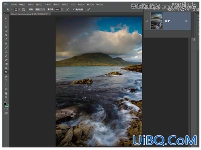The width and height of the screenshot is (201, 150).
Task: Select the Rectangular Marquee tool
Action: tap(6, 23)
